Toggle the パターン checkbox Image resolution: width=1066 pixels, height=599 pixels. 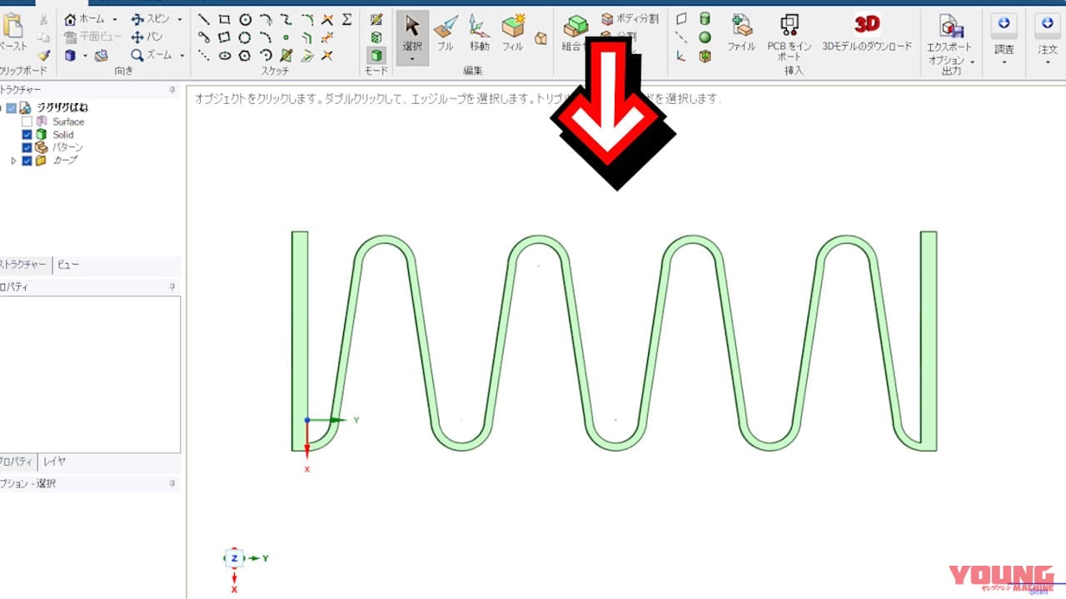point(27,147)
